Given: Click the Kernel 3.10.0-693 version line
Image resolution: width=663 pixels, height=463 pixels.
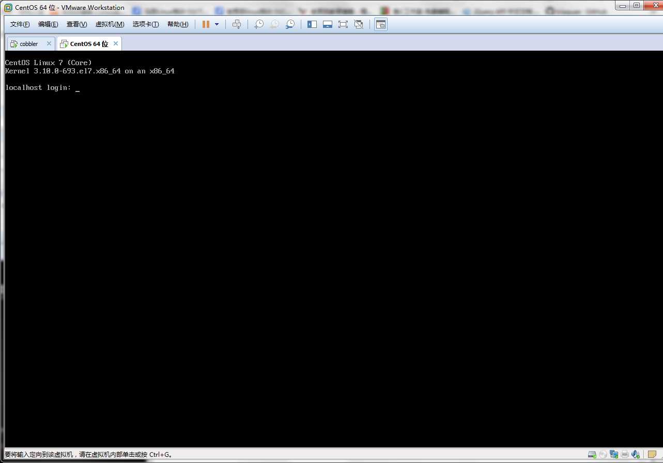Looking at the screenshot, I should coord(90,71).
